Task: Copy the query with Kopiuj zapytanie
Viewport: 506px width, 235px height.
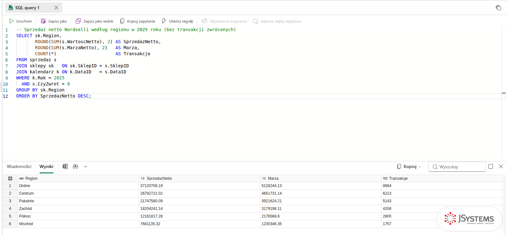Action: [x=137, y=21]
